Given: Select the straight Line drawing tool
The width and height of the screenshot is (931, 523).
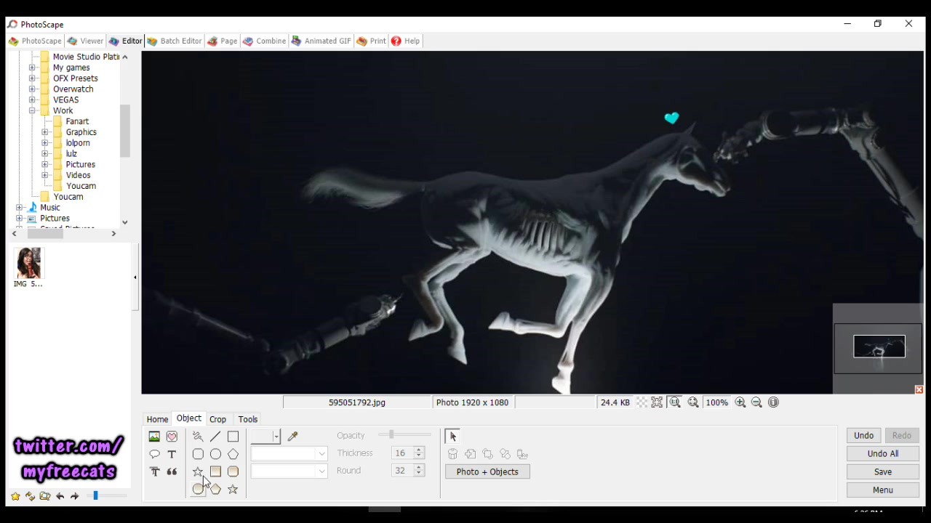Looking at the screenshot, I should point(215,437).
